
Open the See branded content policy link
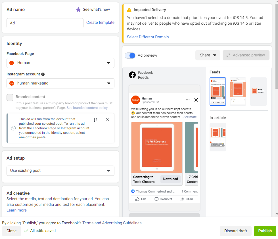[87, 108]
